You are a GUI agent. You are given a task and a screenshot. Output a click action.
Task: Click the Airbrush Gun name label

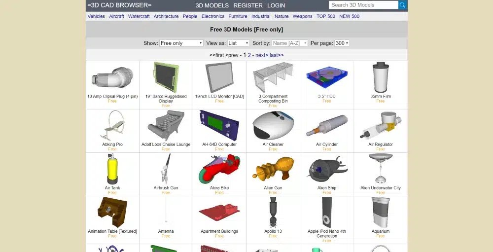(x=166, y=188)
